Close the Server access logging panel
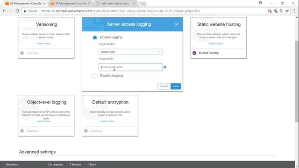Viewport: 299px width, 168px height. (x=177, y=24)
